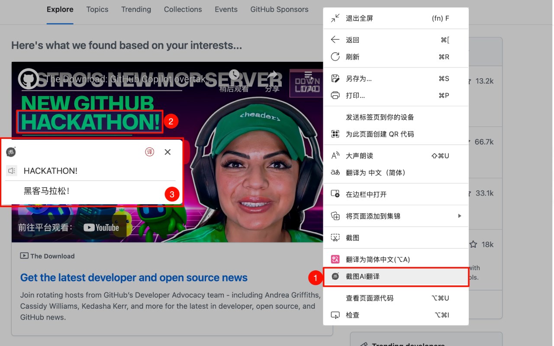The image size is (554, 346).
Task: Open the 'Get the latest developer' article link
Action: coord(134,278)
